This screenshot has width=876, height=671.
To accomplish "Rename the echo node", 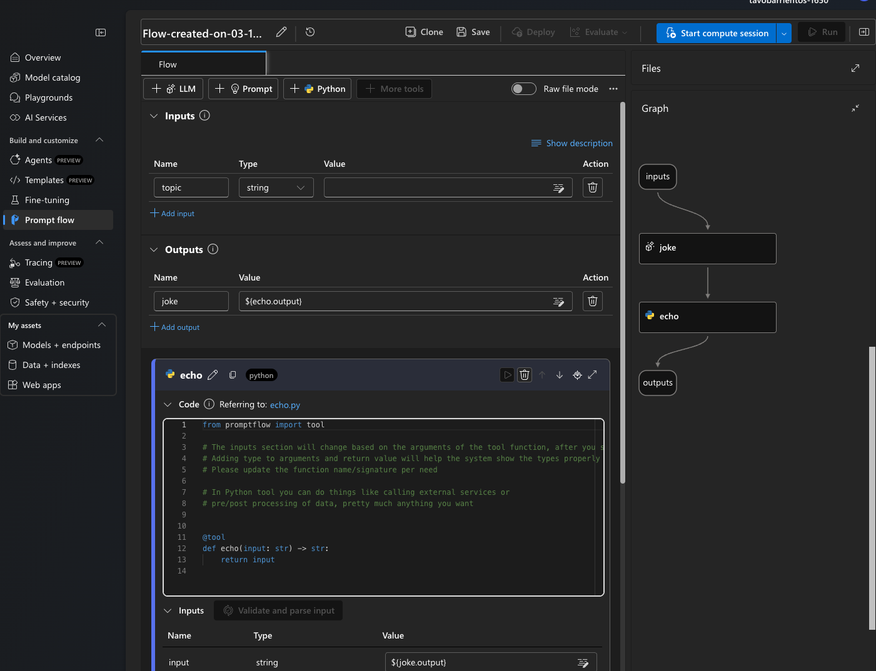I will (213, 375).
